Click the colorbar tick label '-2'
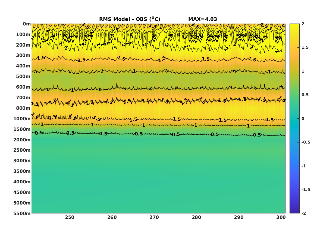Viewport: 317px width, 237px height. [x=304, y=213]
